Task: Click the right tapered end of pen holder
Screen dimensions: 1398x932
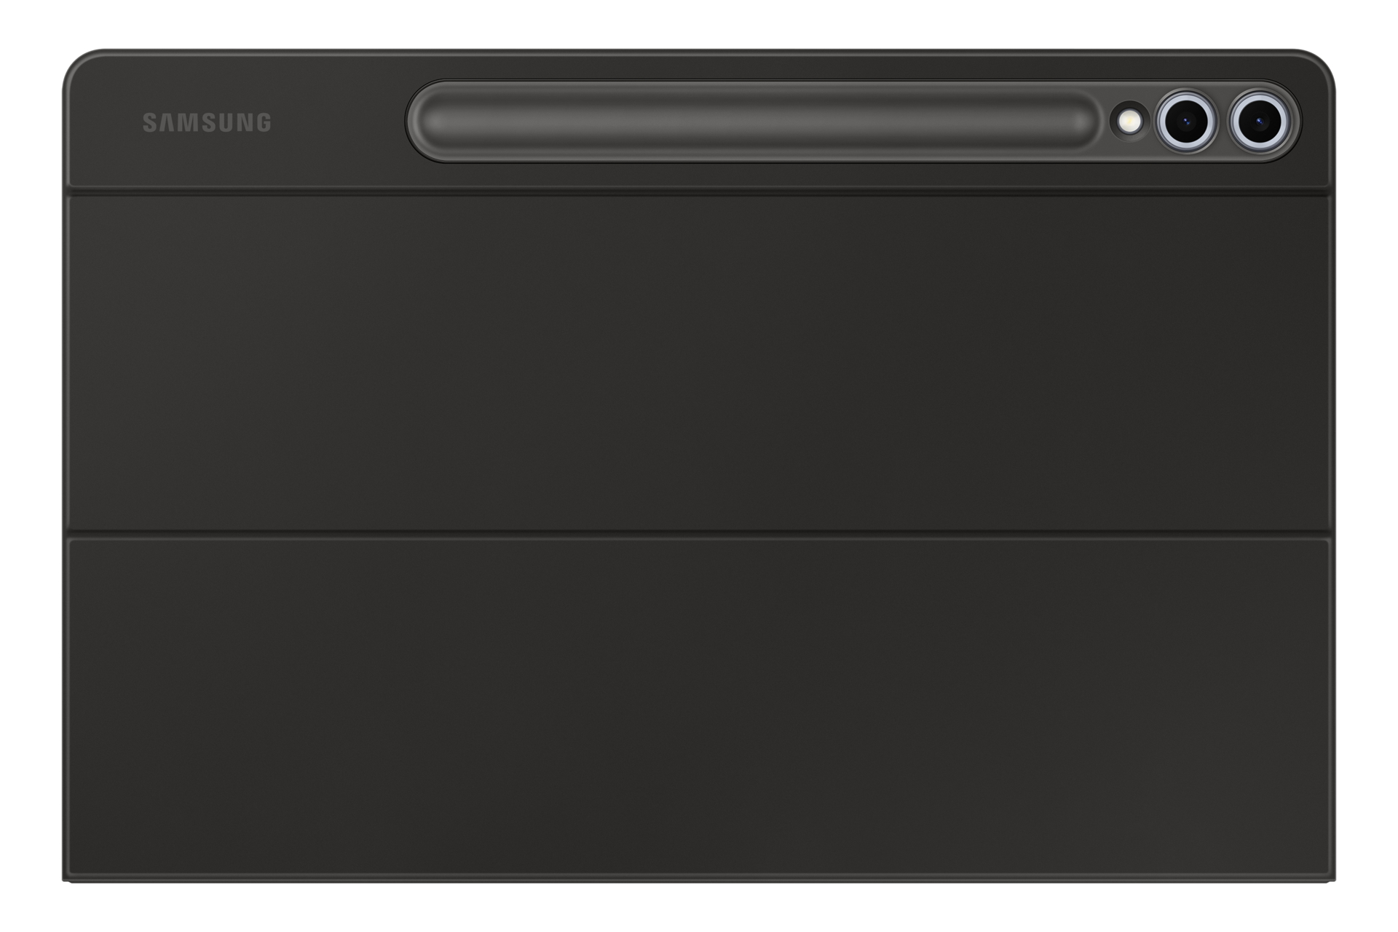Action: tap(1081, 122)
